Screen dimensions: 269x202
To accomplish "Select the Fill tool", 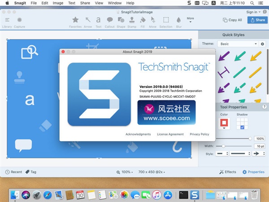I will pos(143,22).
